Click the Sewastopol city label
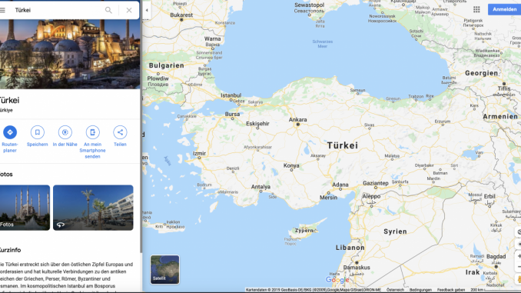 (x=310, y=5)
